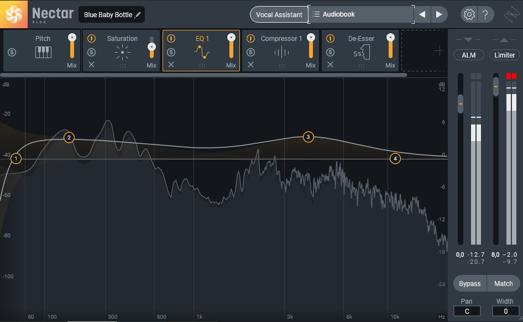Select the Compressor 1 waveform icon
The width and height of the screenshot is (523, 322).
pyautogui.click(x=281, y=53)
